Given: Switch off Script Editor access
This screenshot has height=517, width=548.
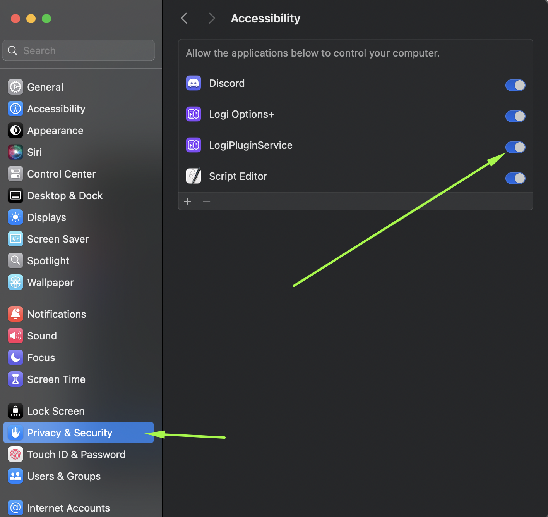Looking at the screenshot, I should (515, 178).
